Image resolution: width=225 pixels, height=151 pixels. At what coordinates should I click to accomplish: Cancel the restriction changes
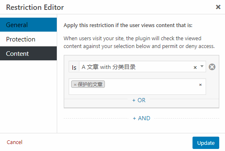pyautogui.click(x=14, y=142)
